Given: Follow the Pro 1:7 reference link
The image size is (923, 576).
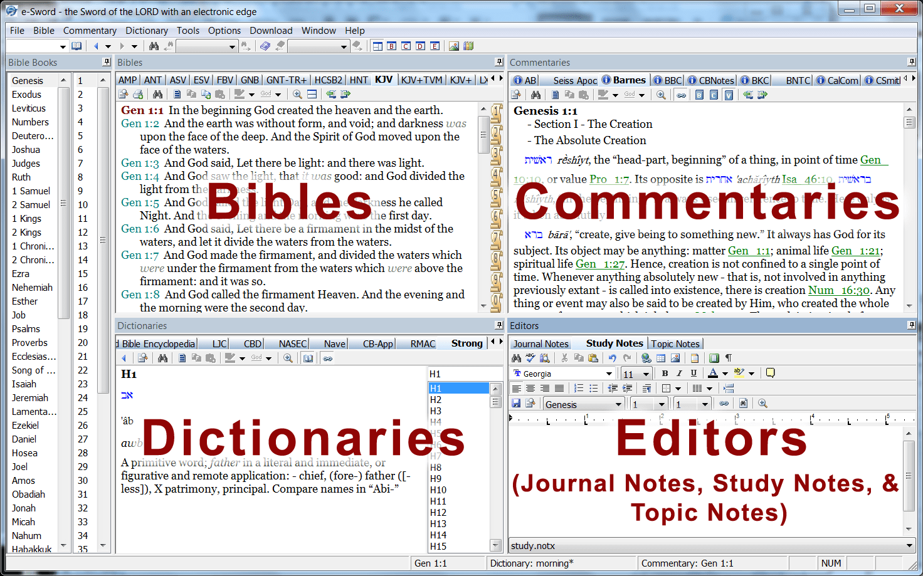Looking at the screenshot, I should (x=609, y=179).
